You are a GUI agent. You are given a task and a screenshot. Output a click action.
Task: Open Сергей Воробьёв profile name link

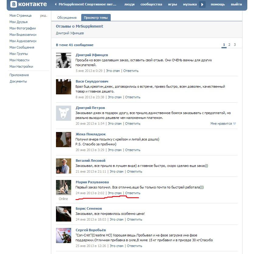click(91, 230)
